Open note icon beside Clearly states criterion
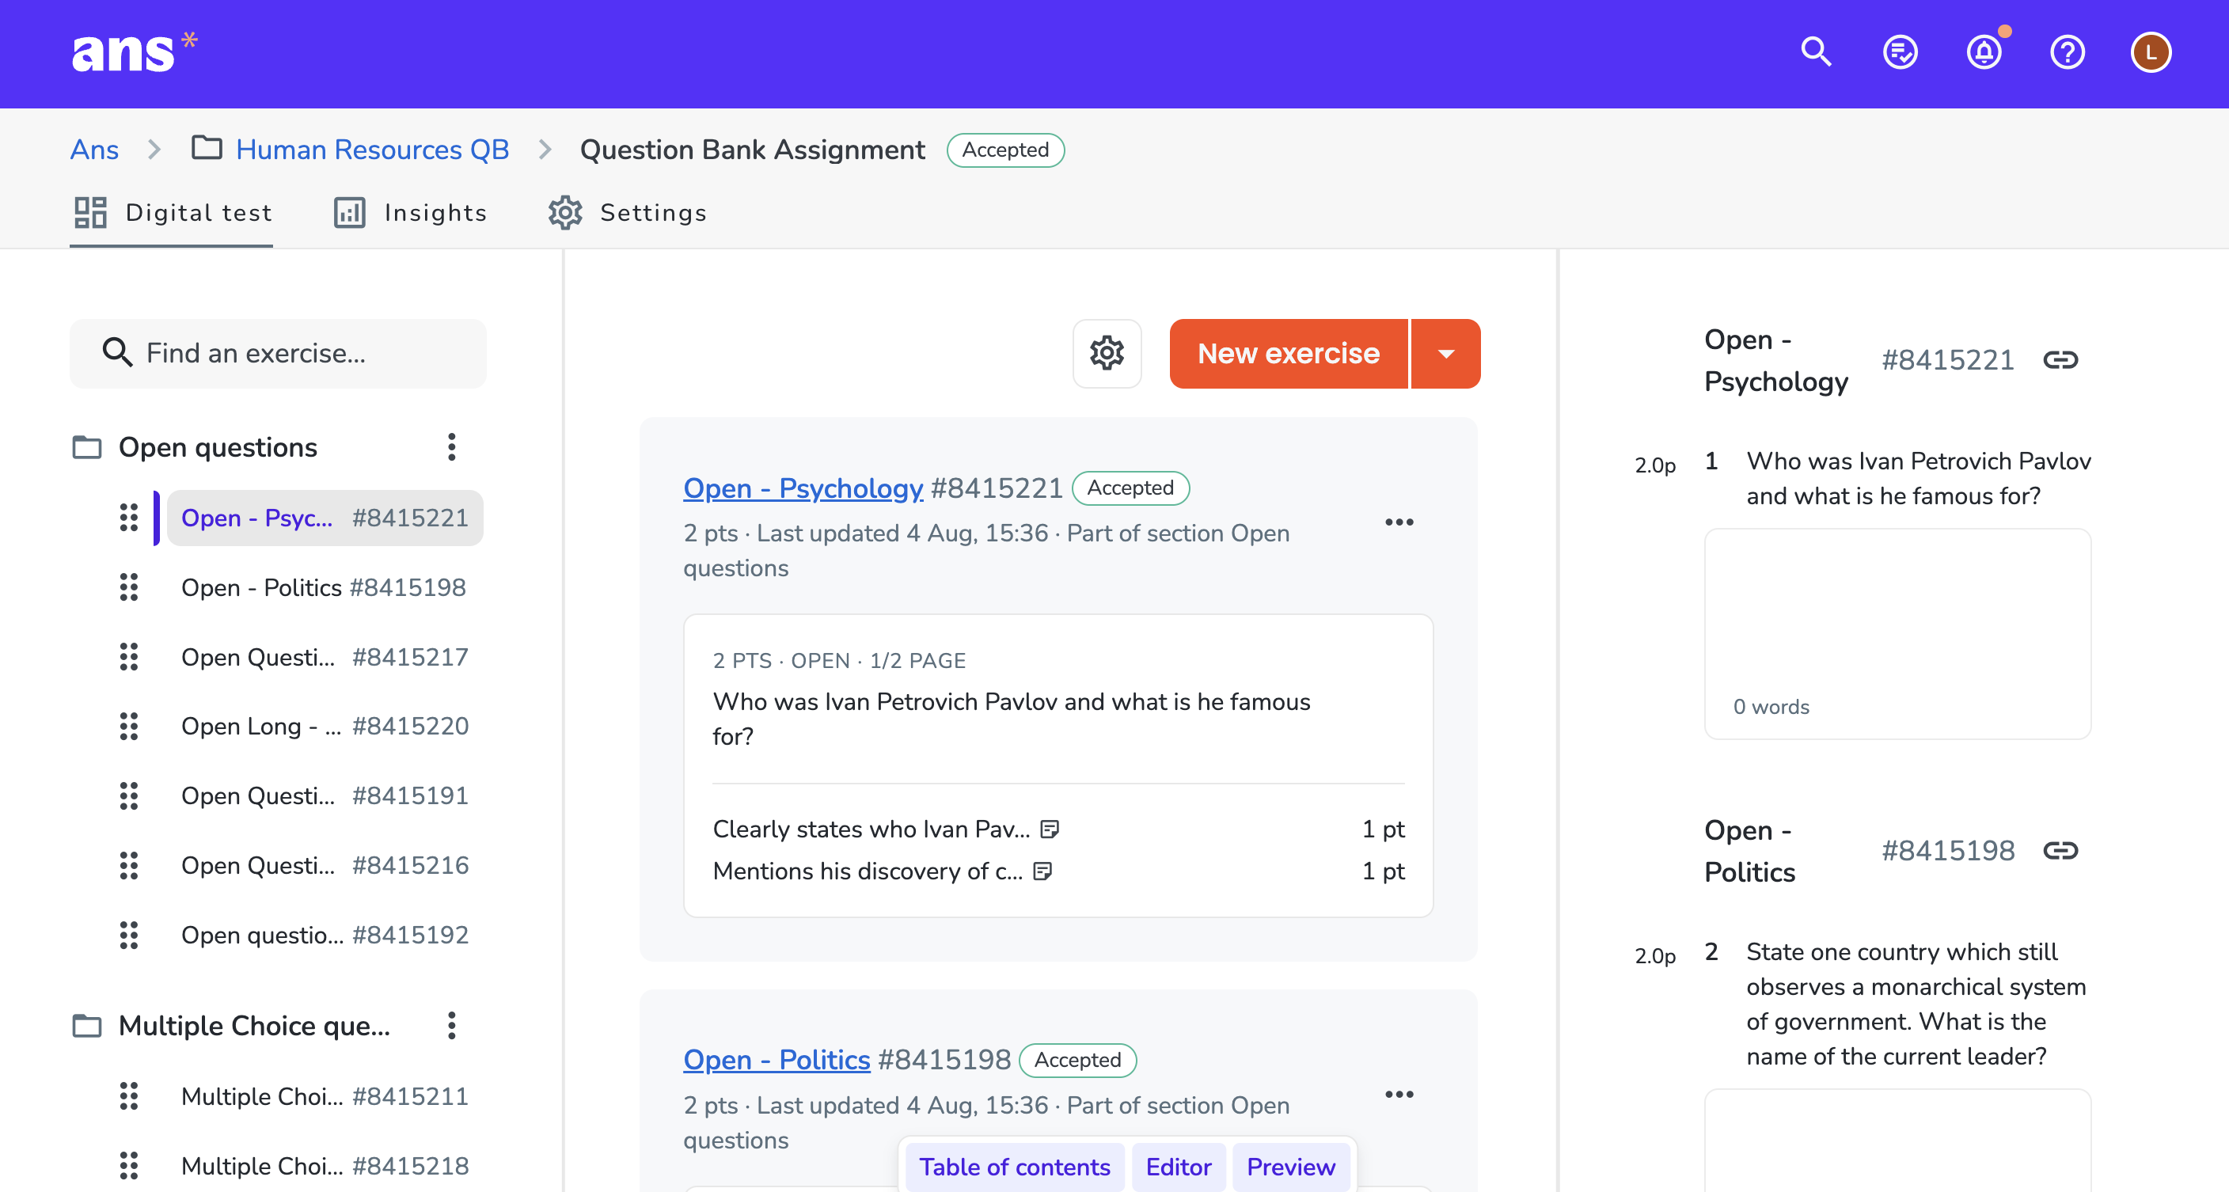2229x1192 pixels. click(1050, 829)
